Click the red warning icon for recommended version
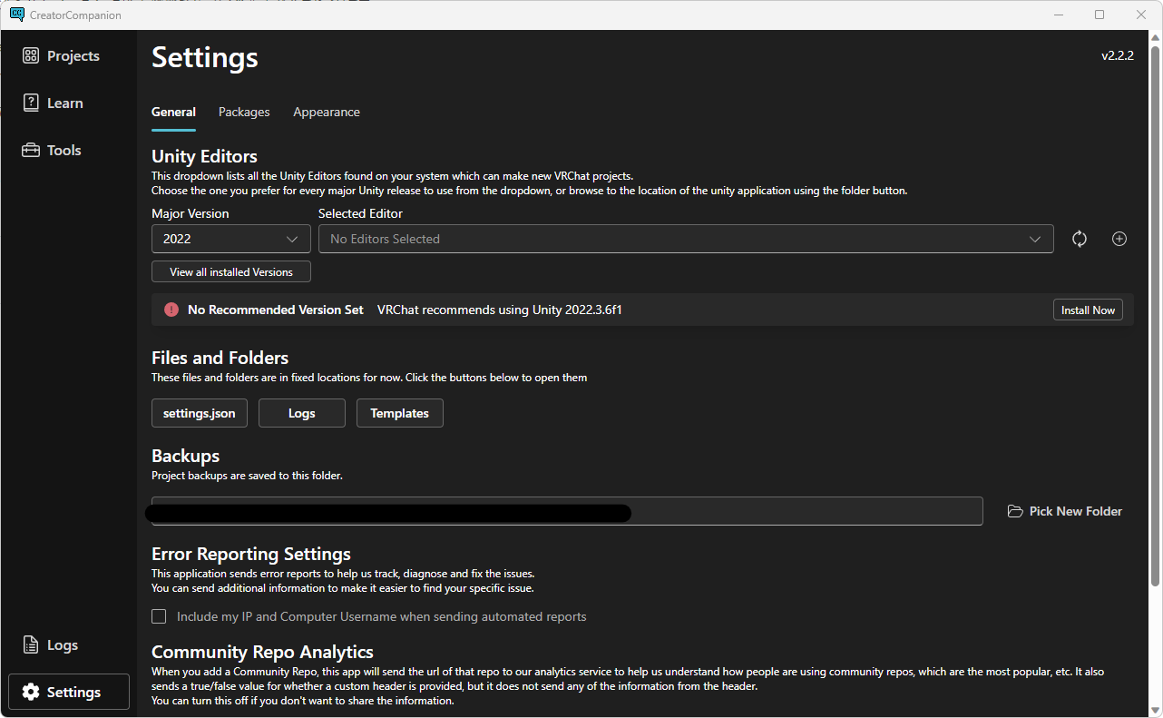The image size is (1163, 718). pyautogui.click(x=171, y=310)
